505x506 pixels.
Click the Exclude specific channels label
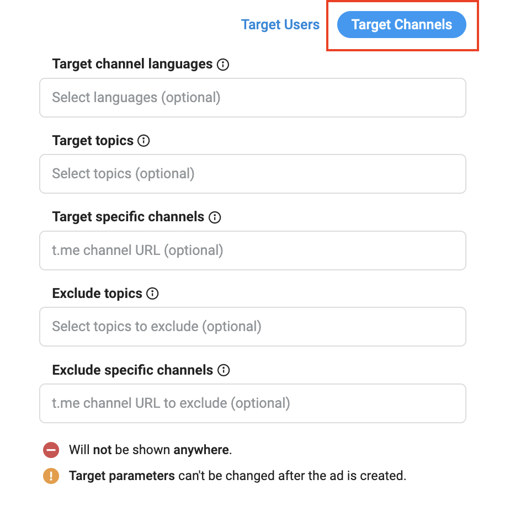(x=132, y=370)
